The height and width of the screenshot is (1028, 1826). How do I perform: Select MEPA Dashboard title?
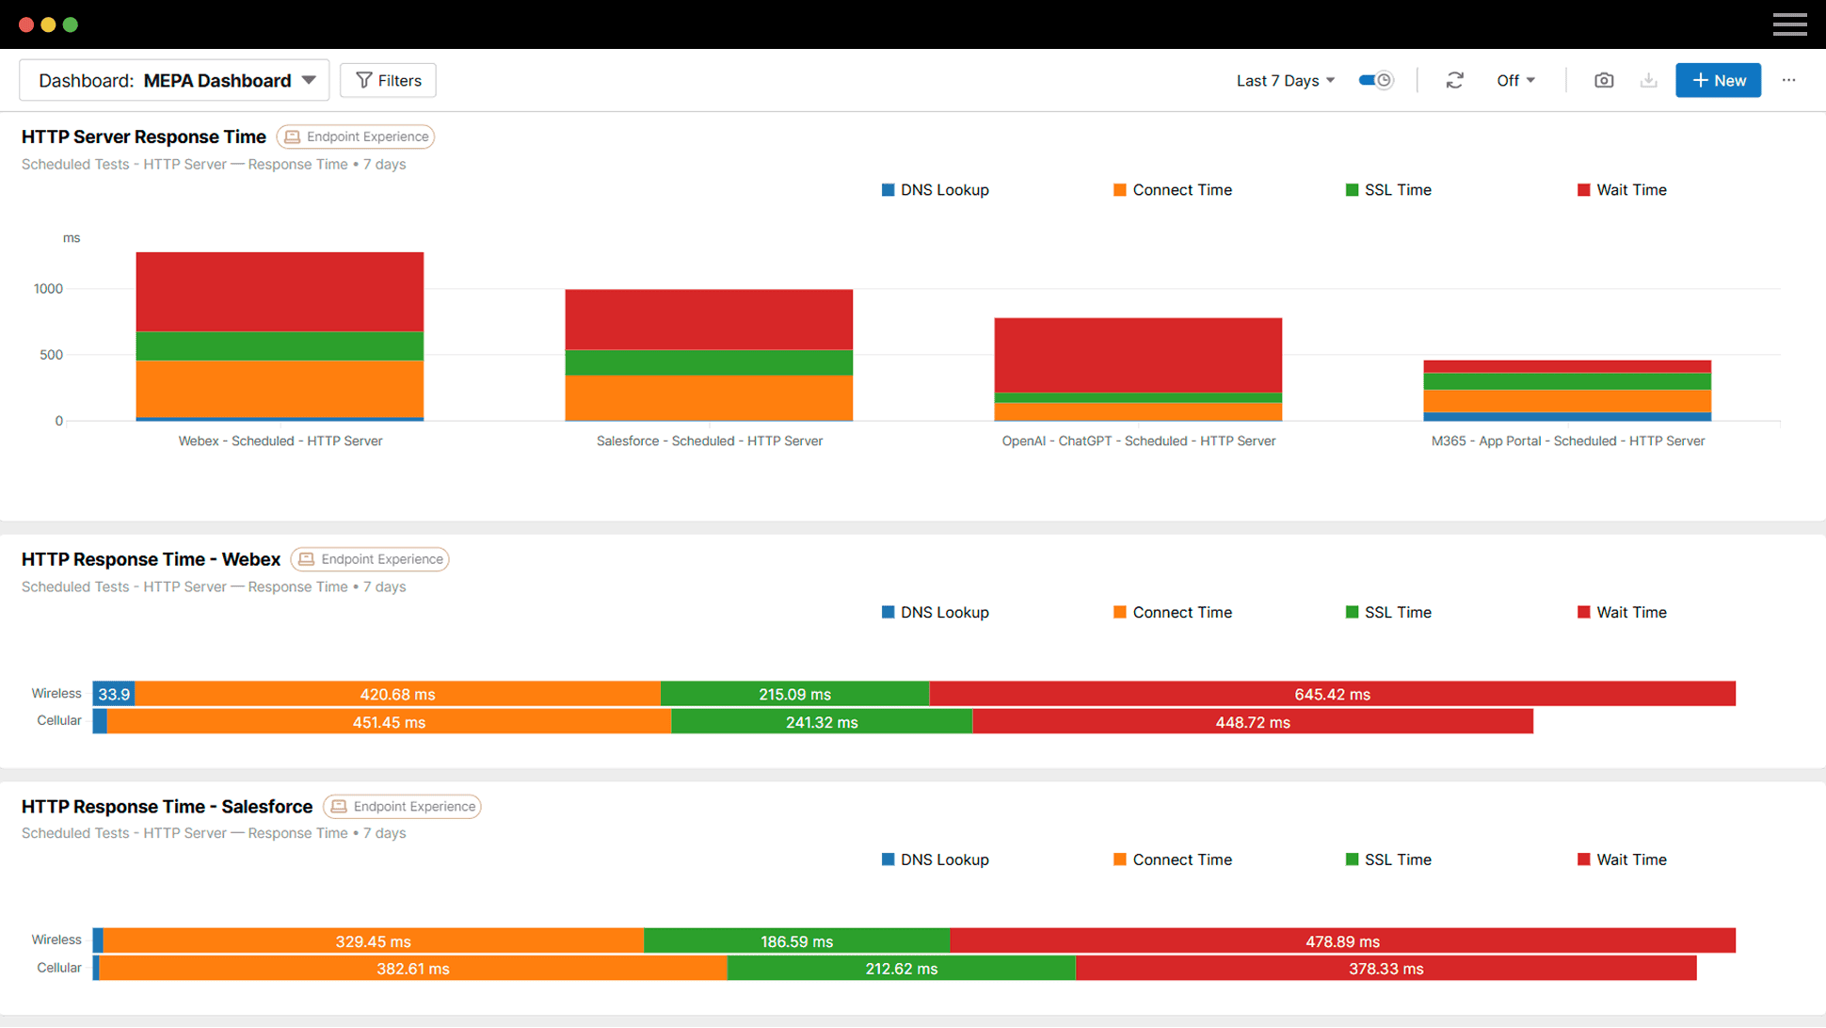tap(217, 80)
